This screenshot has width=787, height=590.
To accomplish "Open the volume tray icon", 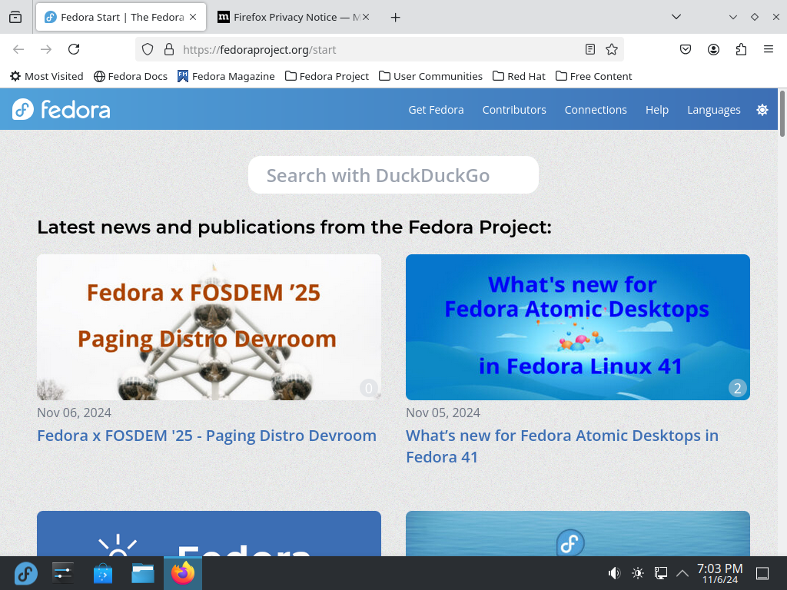I will (614, 573).
